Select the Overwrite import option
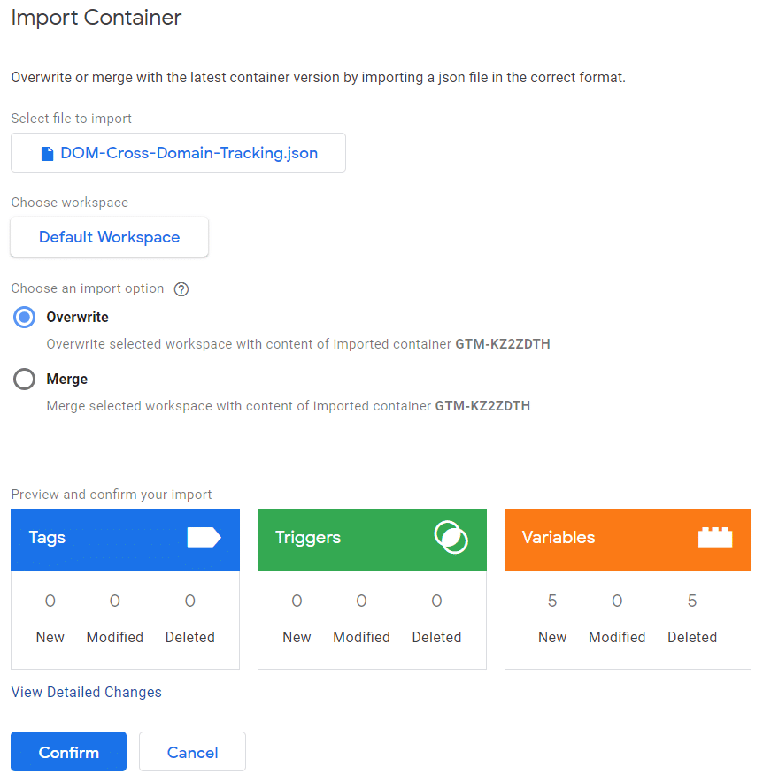Viewport: 763px width, 782px height. pos(25,317)
